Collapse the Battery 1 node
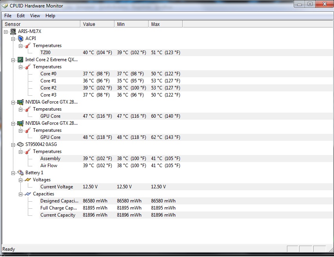Image resolution: width=334 pixels, height=257 pixels. [x=13, y=173]
